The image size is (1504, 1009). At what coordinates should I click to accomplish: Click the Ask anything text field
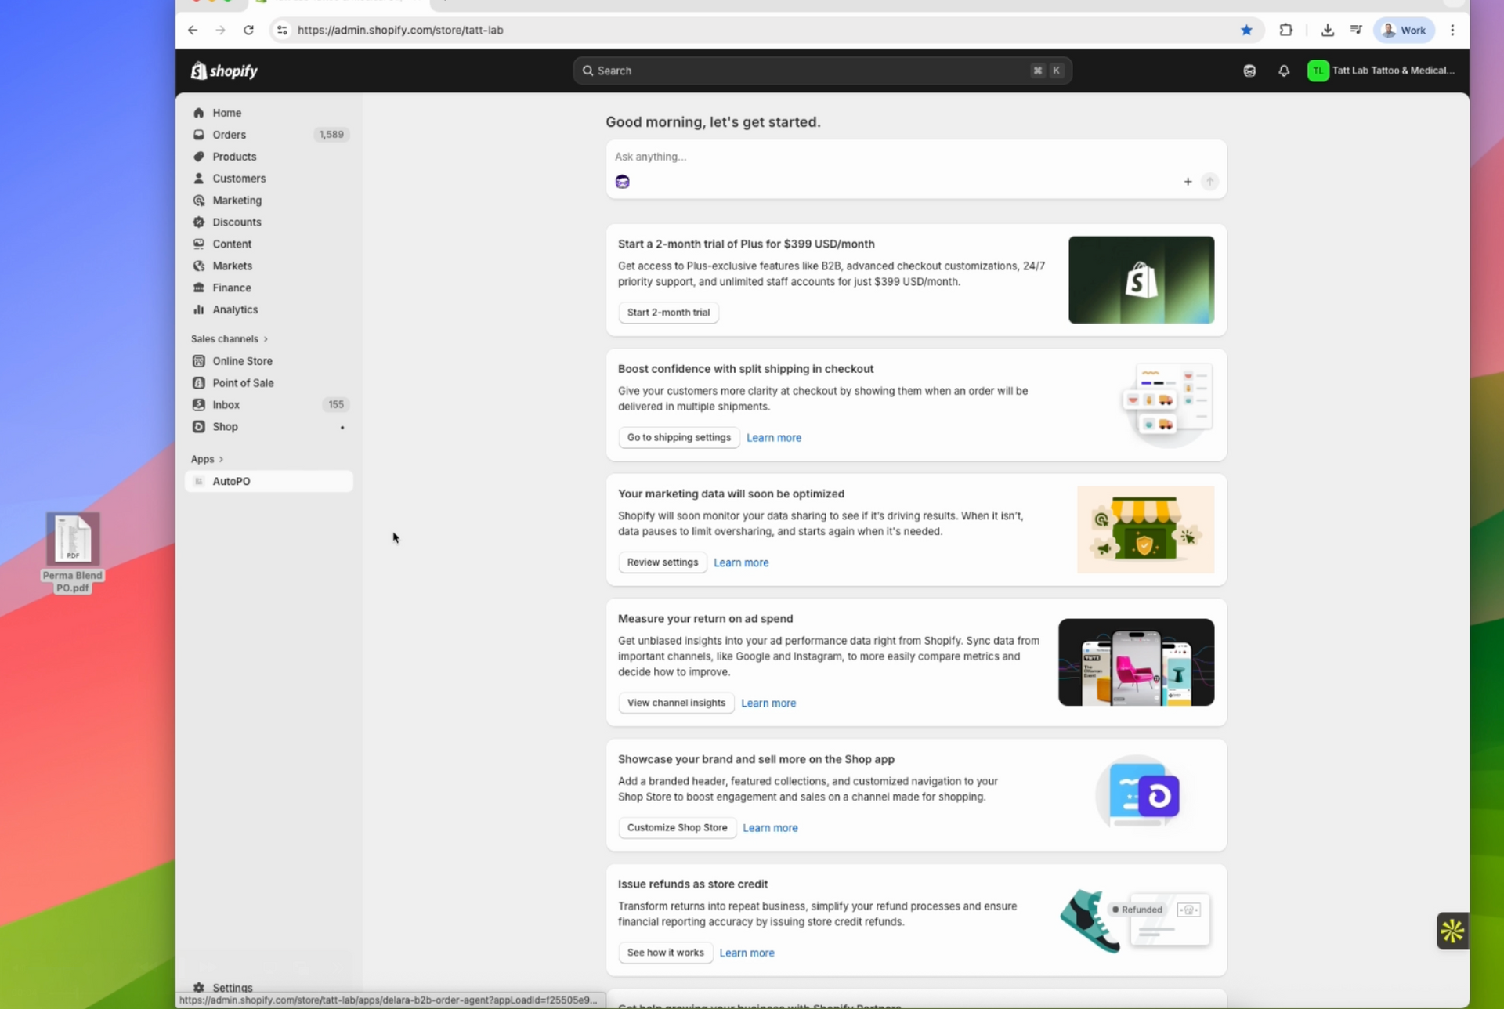(916, 157)
